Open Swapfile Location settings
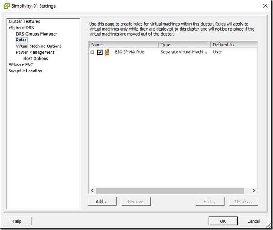Screen dimensions: 273x230 pos(25,71)
